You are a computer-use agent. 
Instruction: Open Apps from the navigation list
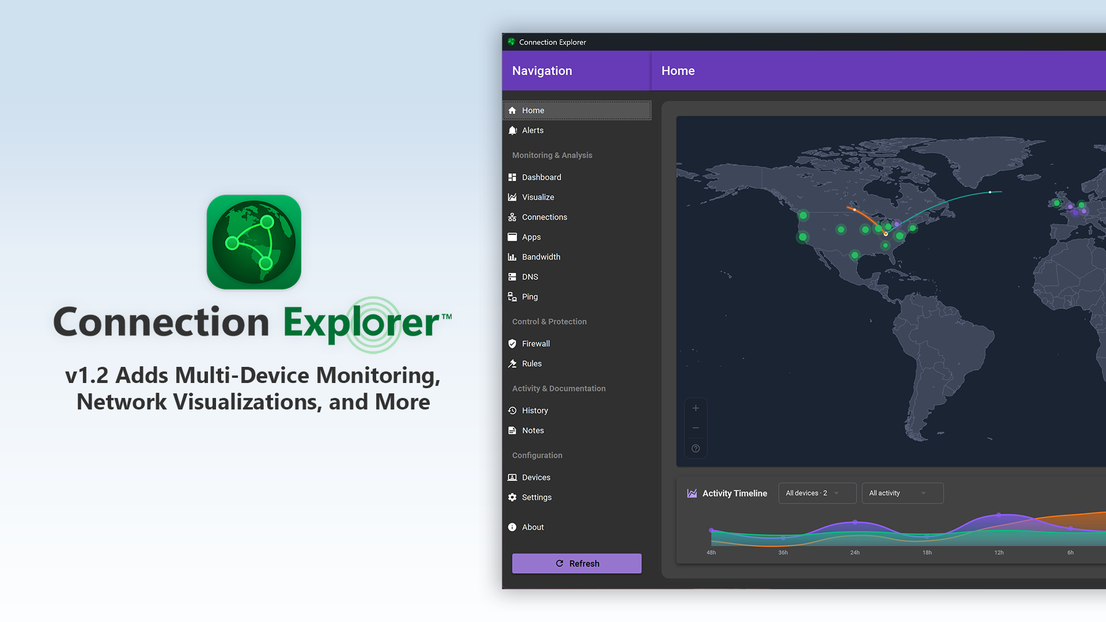coord(577,237)
